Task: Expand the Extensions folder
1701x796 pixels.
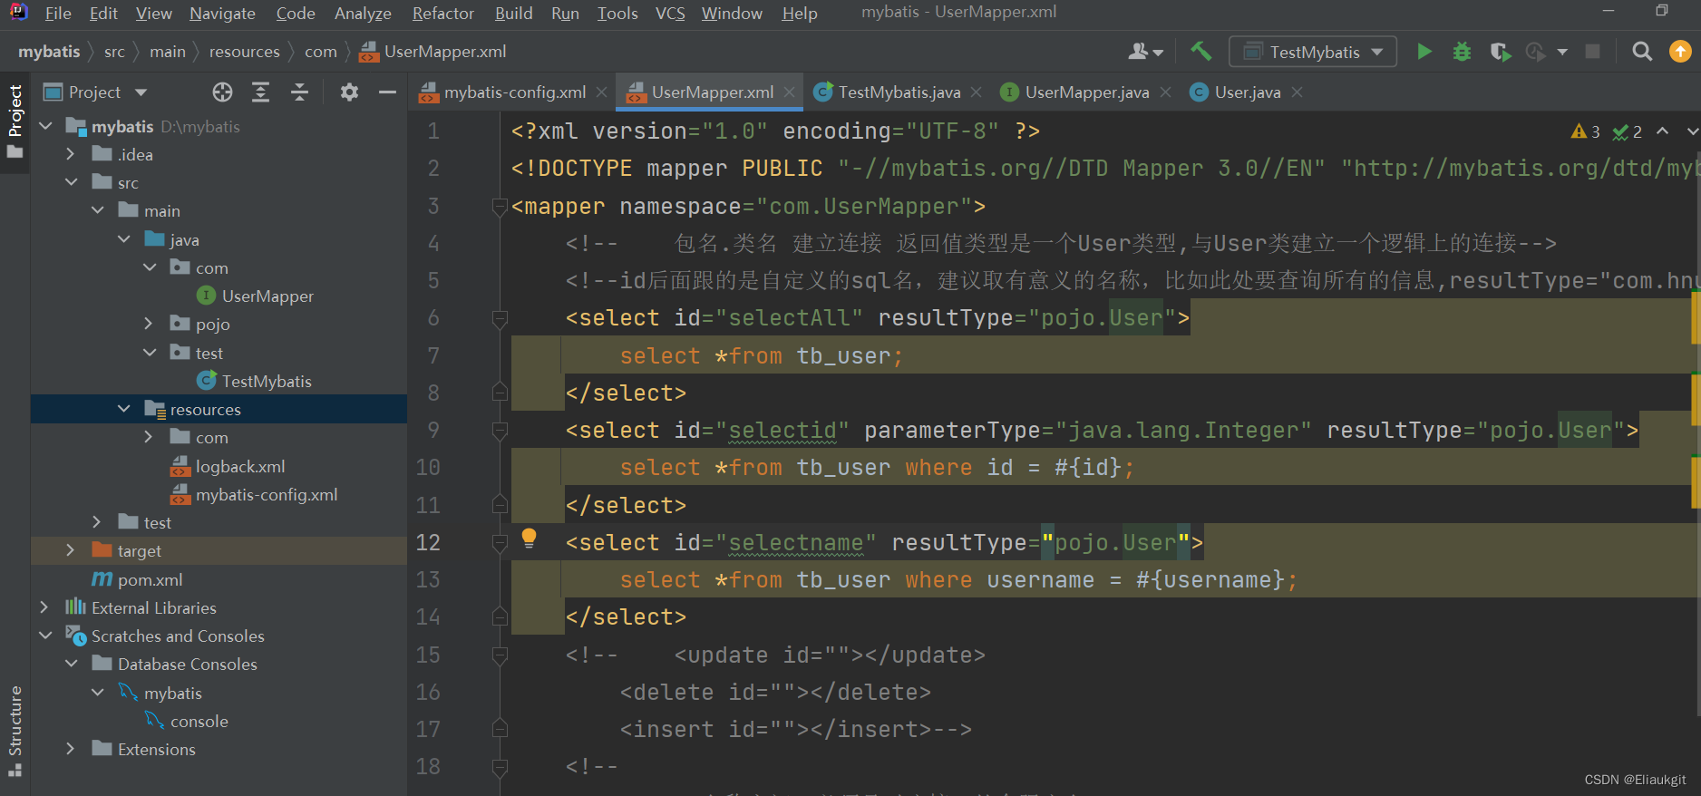Action: pos(71,749)
